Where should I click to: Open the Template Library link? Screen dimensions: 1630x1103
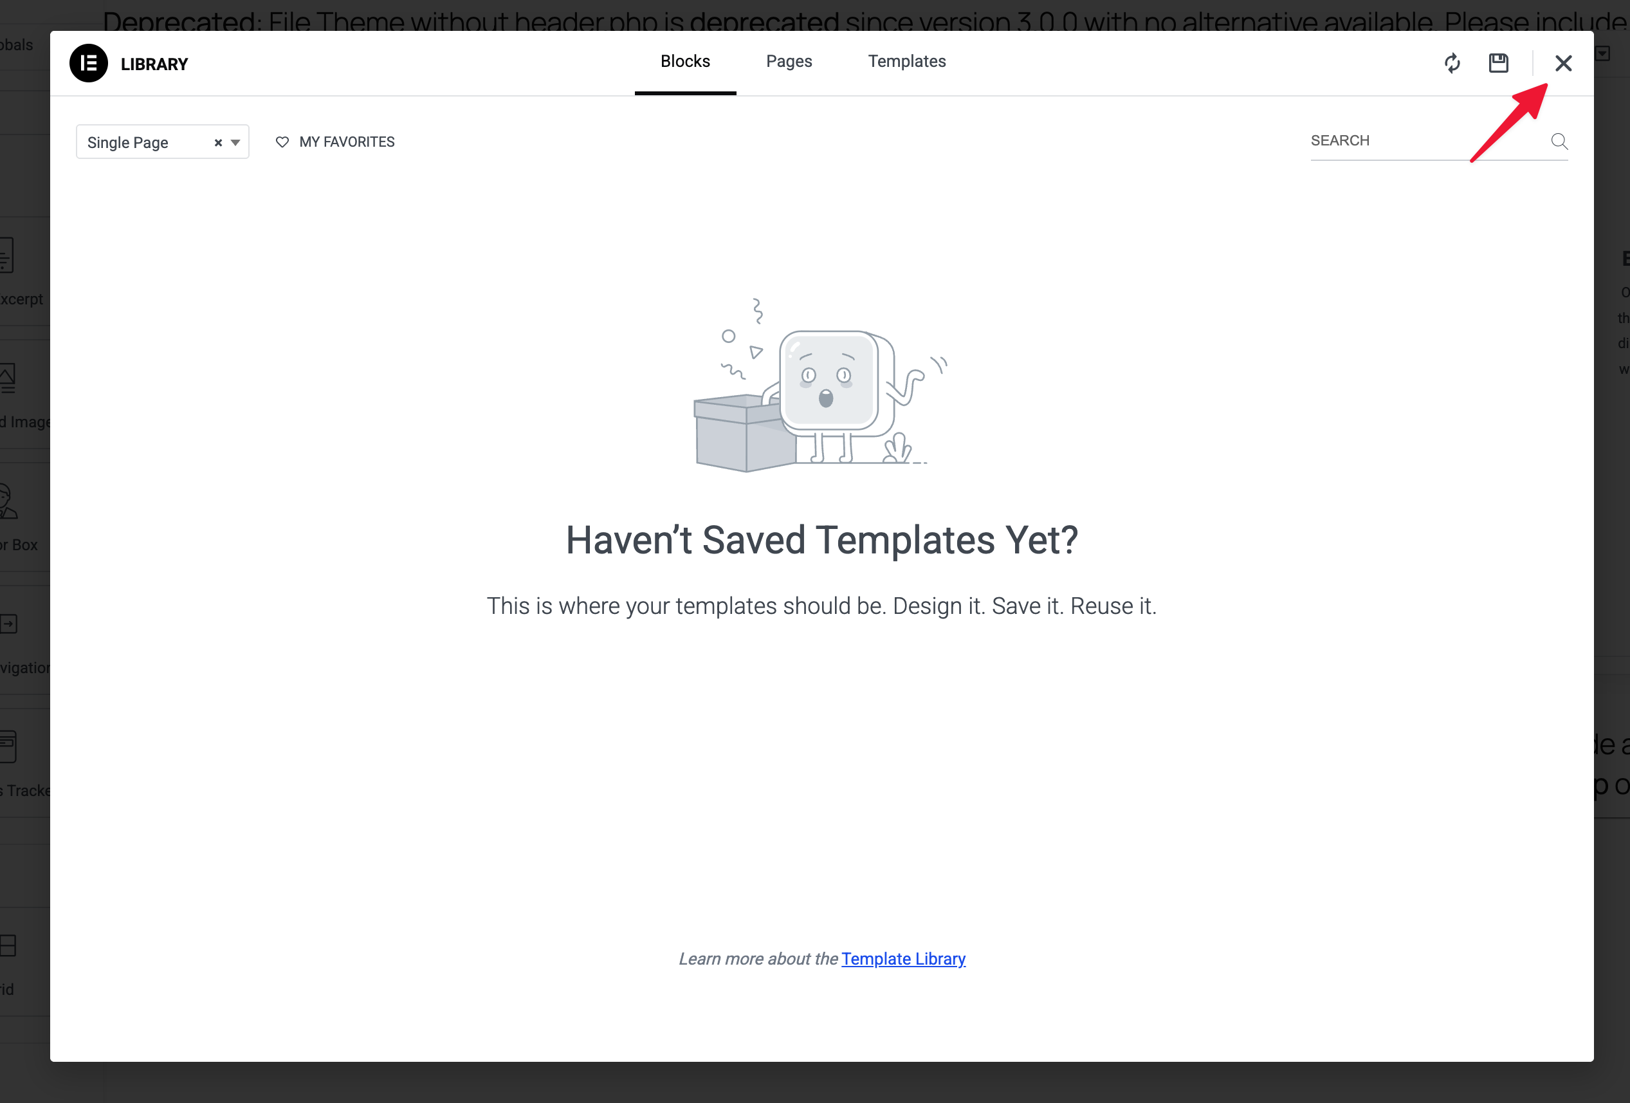(x=902, y=959)
